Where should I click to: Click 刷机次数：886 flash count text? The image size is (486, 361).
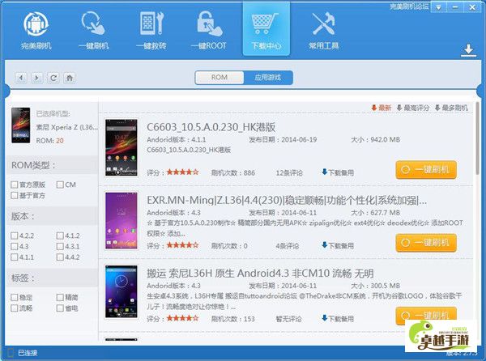tap(233, 172)
